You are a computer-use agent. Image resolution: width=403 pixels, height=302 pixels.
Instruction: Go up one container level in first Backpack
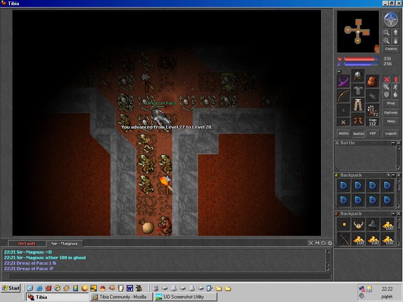point(389,175)
